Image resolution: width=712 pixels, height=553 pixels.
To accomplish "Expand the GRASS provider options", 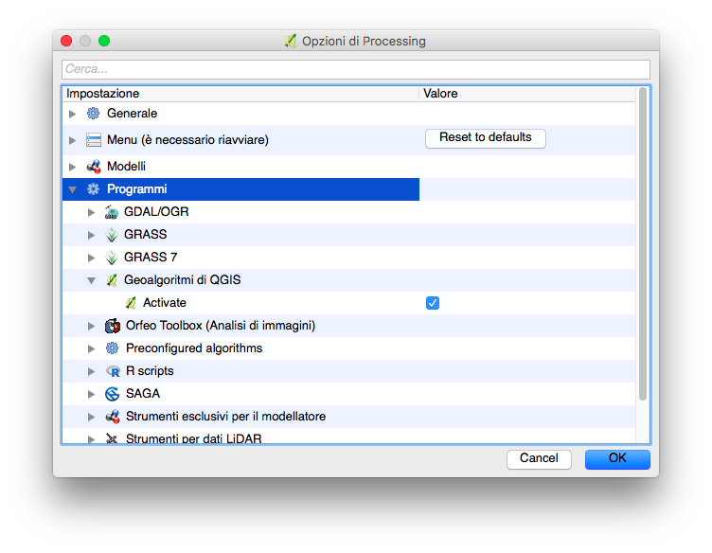I will [91, 235].
